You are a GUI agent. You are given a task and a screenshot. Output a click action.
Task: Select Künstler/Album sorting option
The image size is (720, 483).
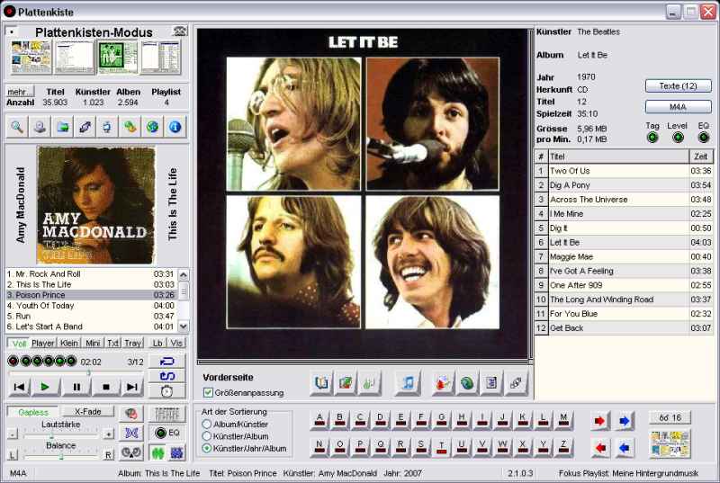tap(207, 436)
